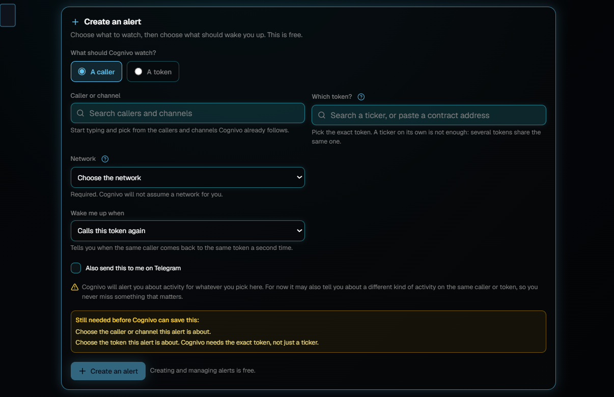Select the "A token" radio option
The width and height of the screenshot is (614, 397).
pyautogui.click(x=153, y=72)
